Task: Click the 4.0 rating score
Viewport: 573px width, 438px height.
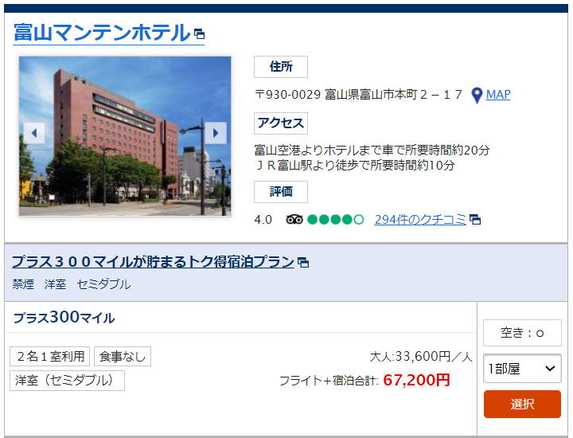Action: click(x=263, y=220)
